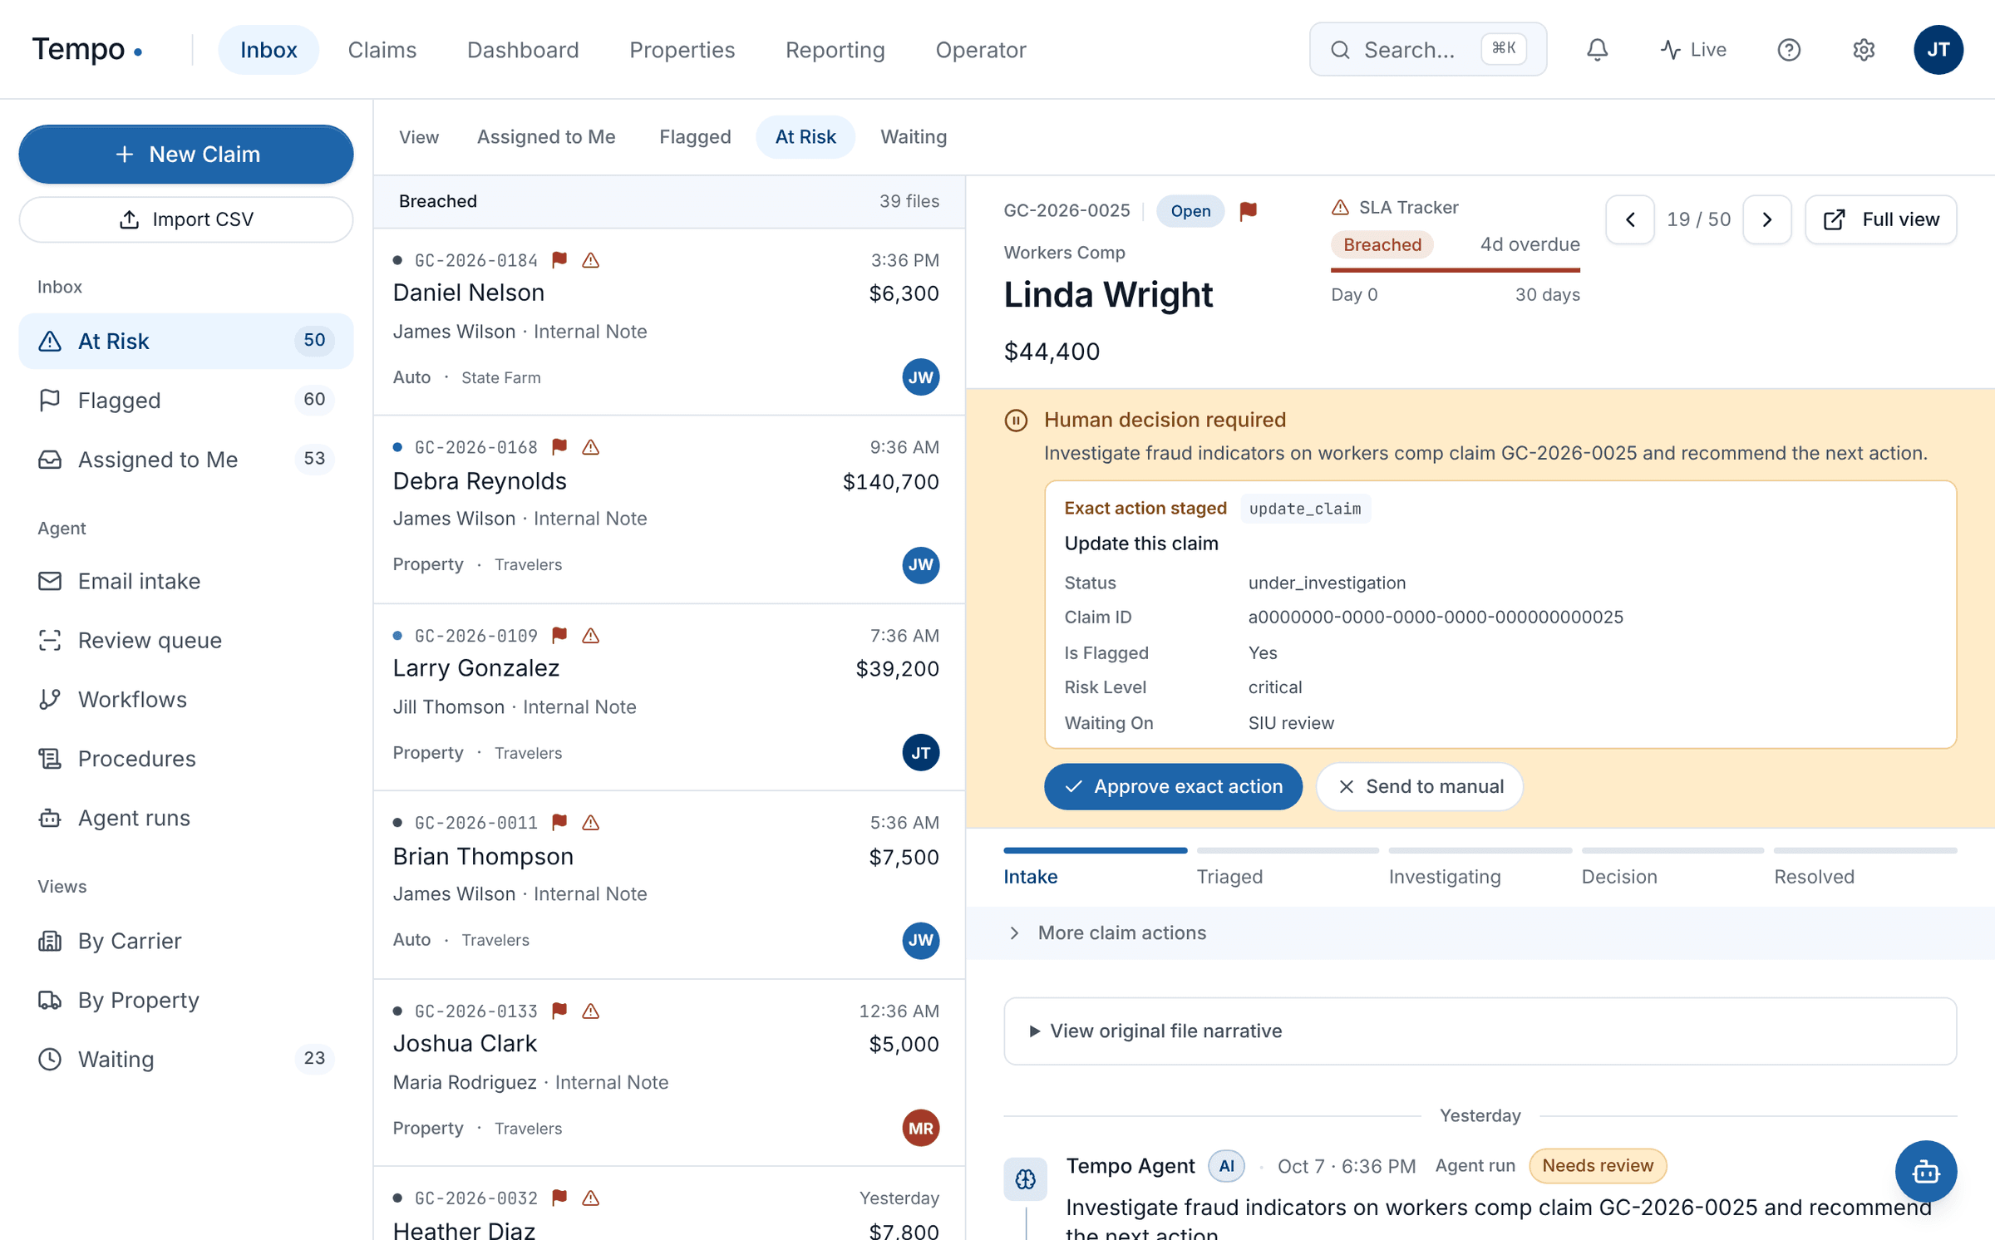Click the flag icon on GC-2026-0184
Screen dimensions: 1995x1240
(x=560, y=260)
